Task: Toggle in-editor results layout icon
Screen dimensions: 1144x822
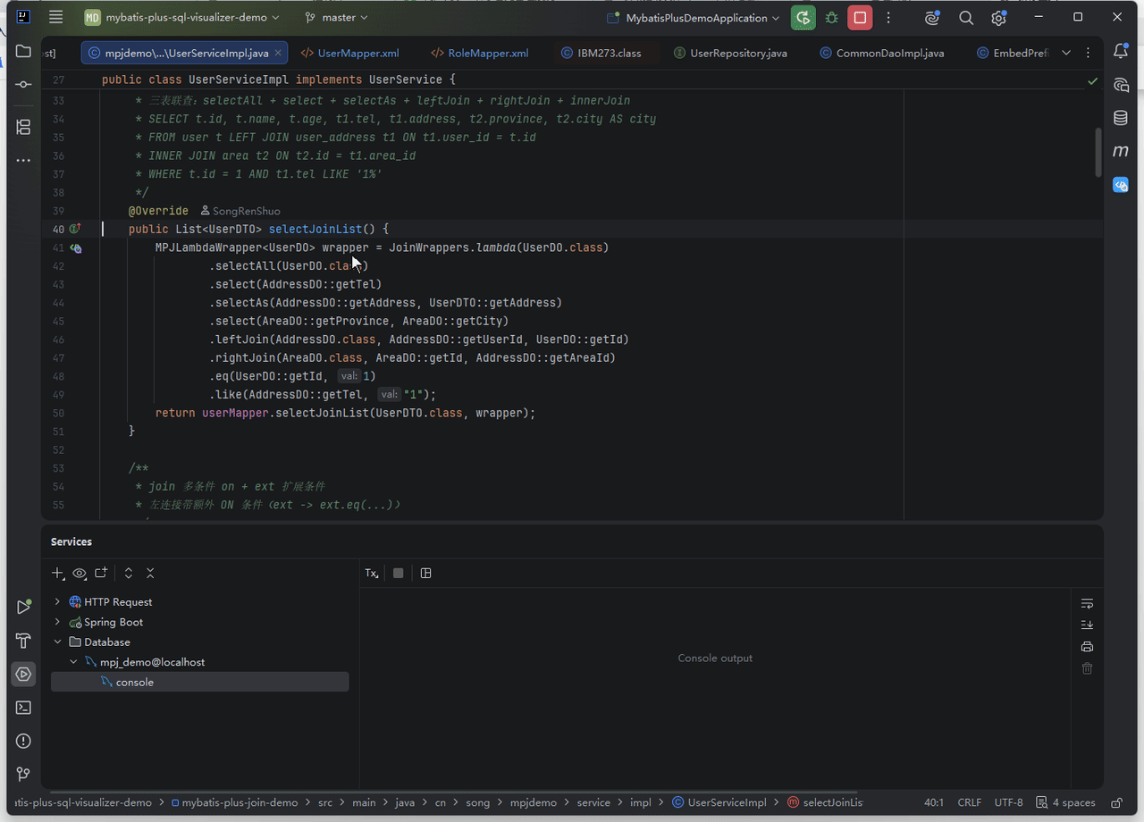Action: 425,573
